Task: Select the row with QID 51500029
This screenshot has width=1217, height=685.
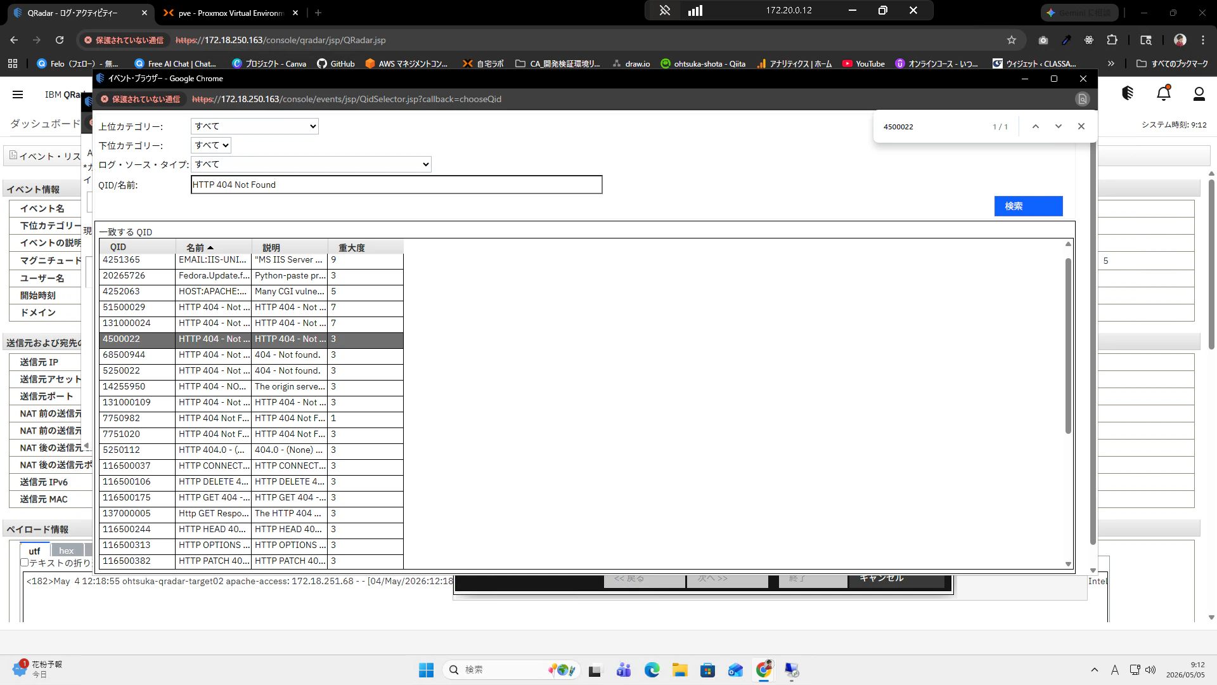Action: click(251, 308)
